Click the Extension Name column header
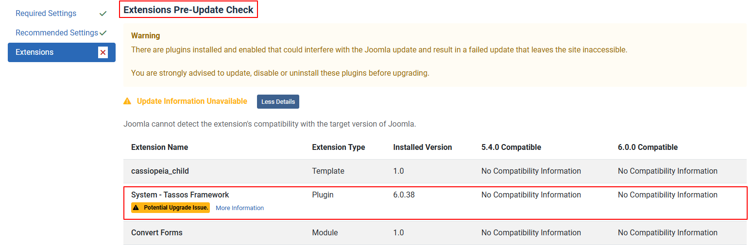 coord(159,147)
